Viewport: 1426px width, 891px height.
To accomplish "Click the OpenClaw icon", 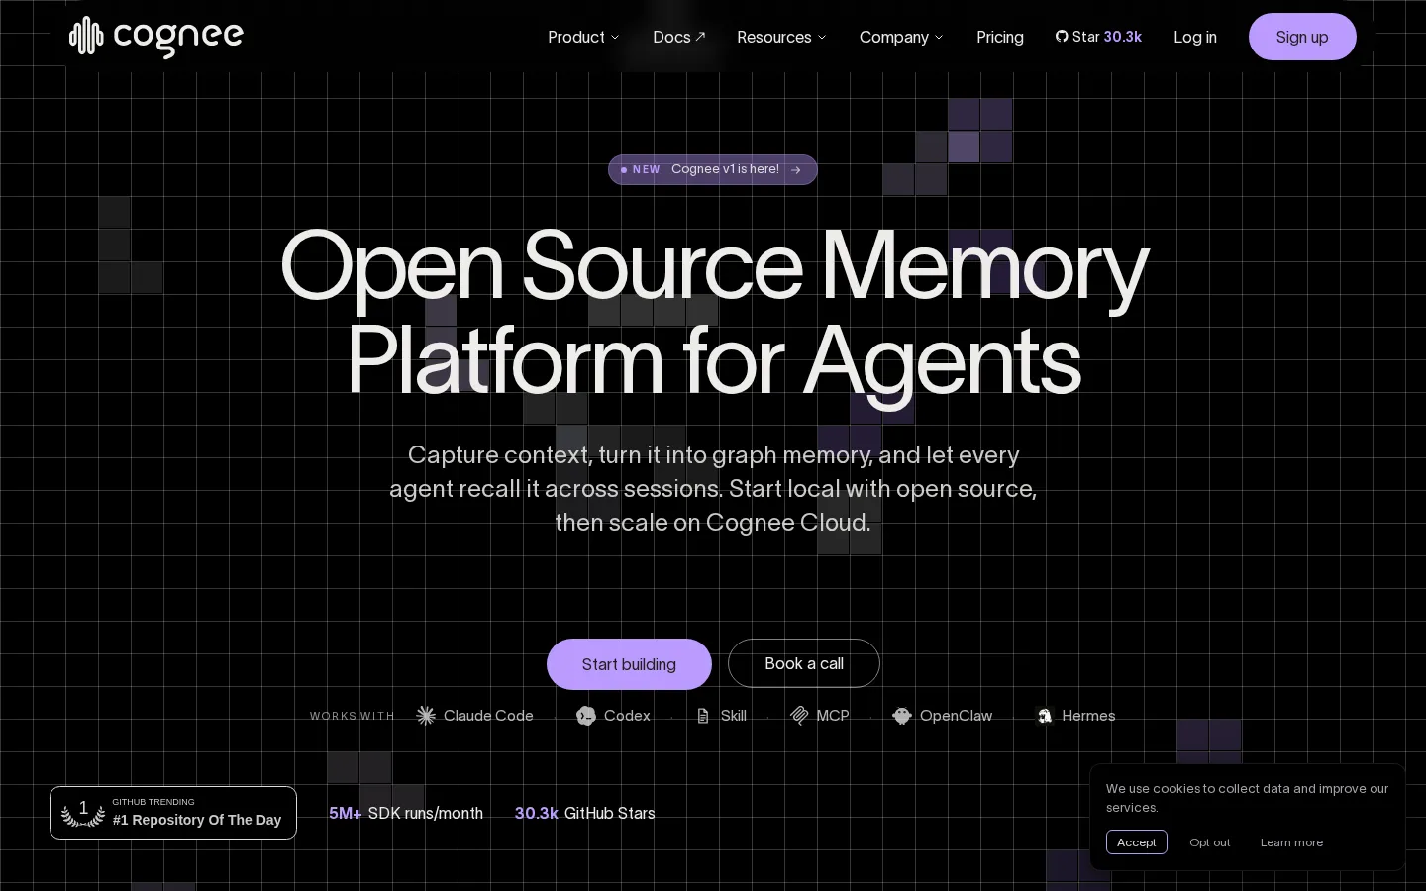I will click(x=902, y=716).
